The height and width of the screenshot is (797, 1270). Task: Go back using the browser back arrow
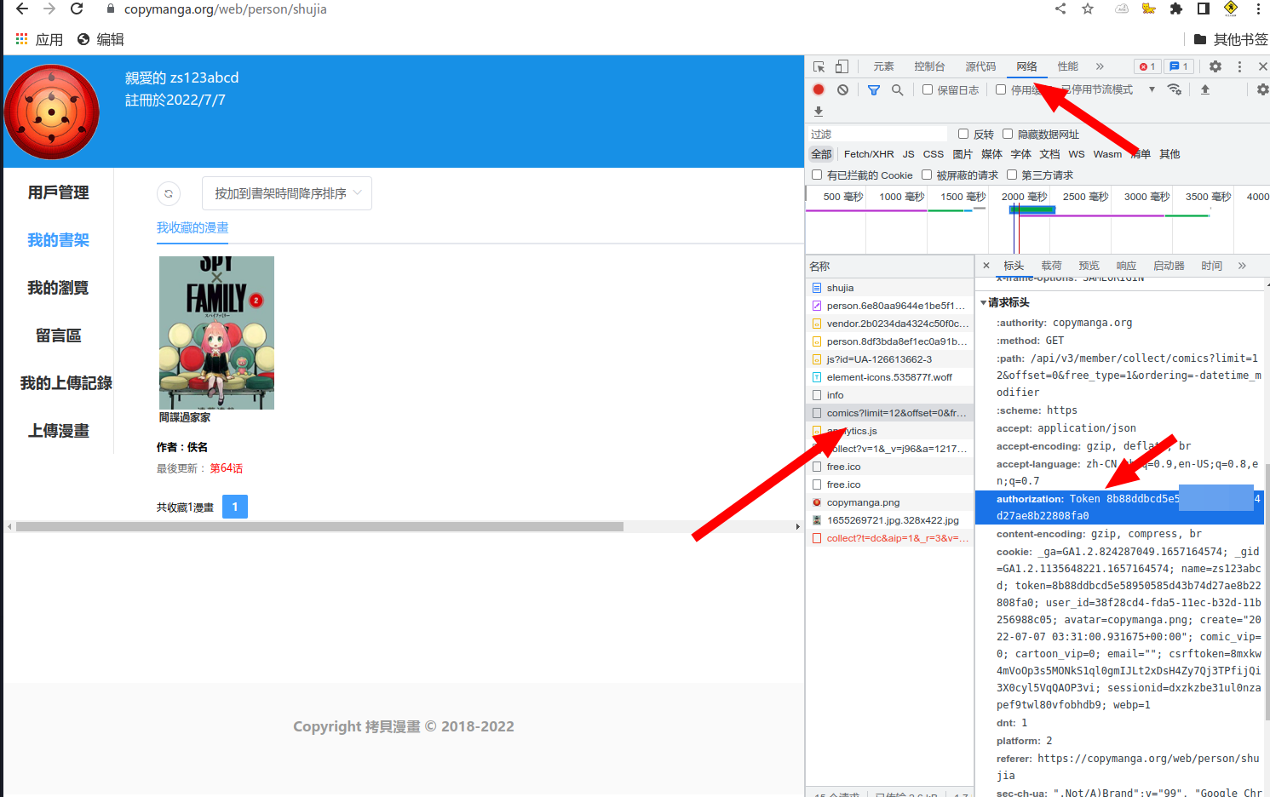pos(22,9)
